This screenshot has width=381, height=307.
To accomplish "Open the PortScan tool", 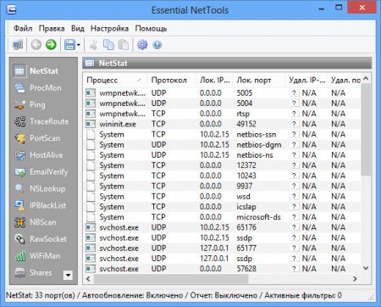I will (37, 138).
